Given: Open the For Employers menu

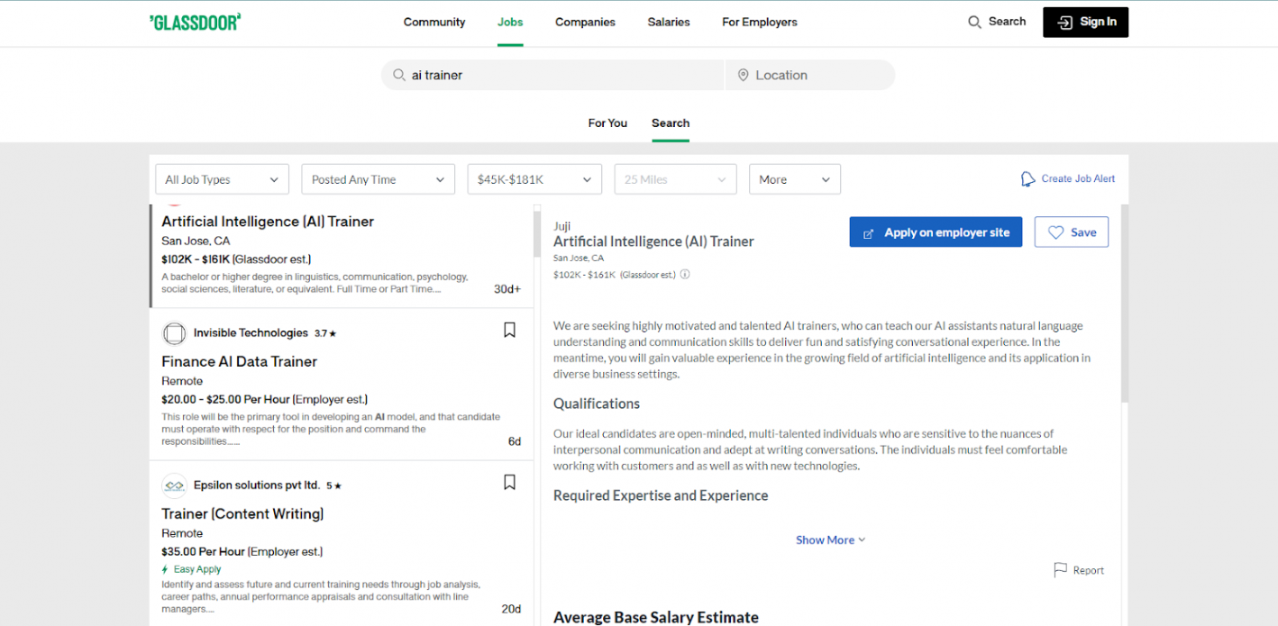Looking at the screenshot, I should pos(760,23).
